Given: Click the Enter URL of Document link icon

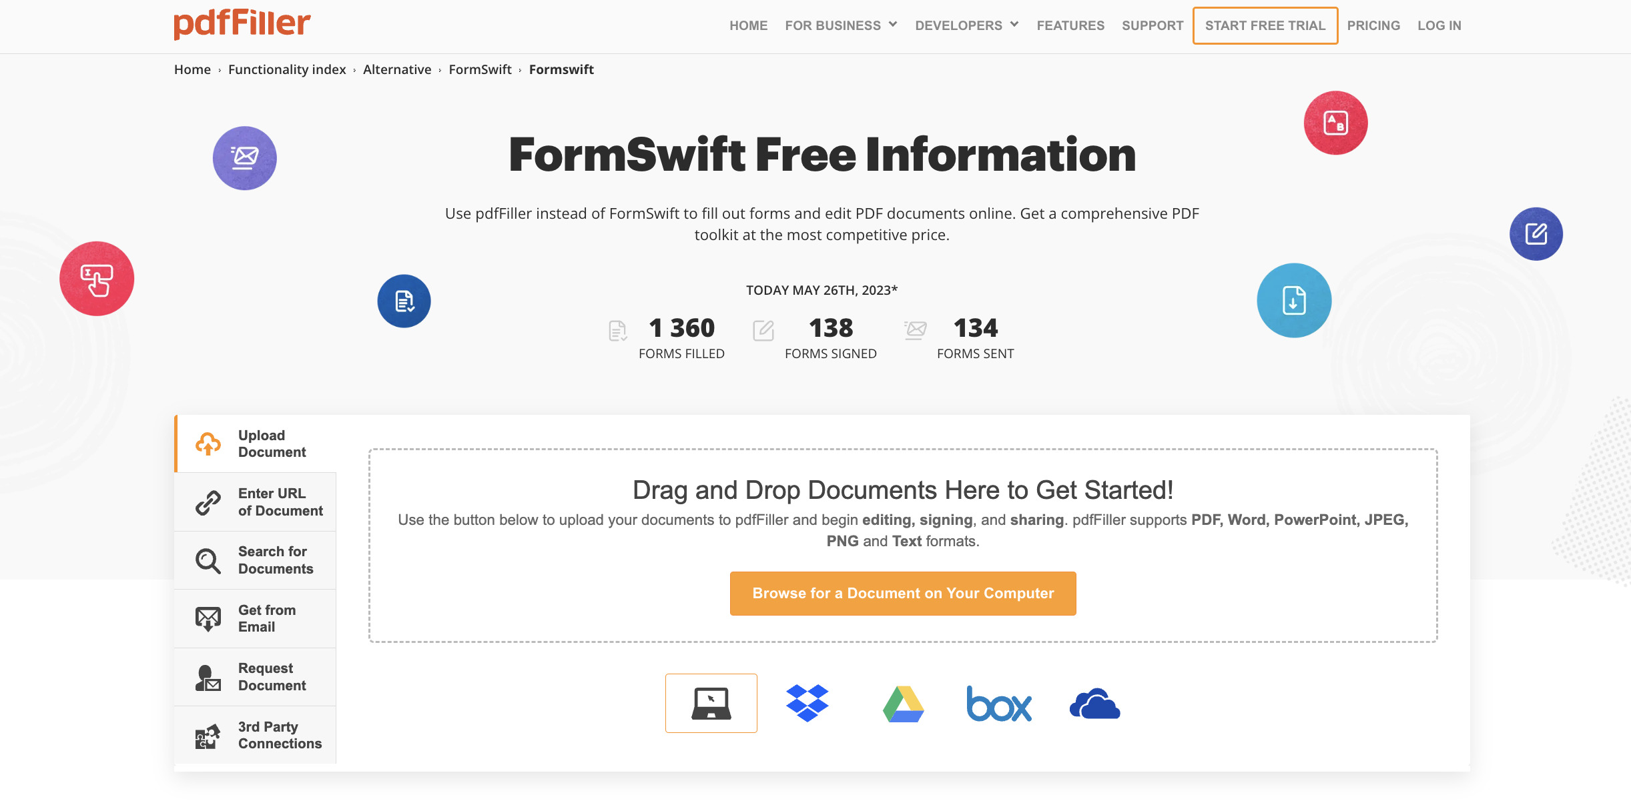Looking at the screenshot, I should (x=208, y=502).
